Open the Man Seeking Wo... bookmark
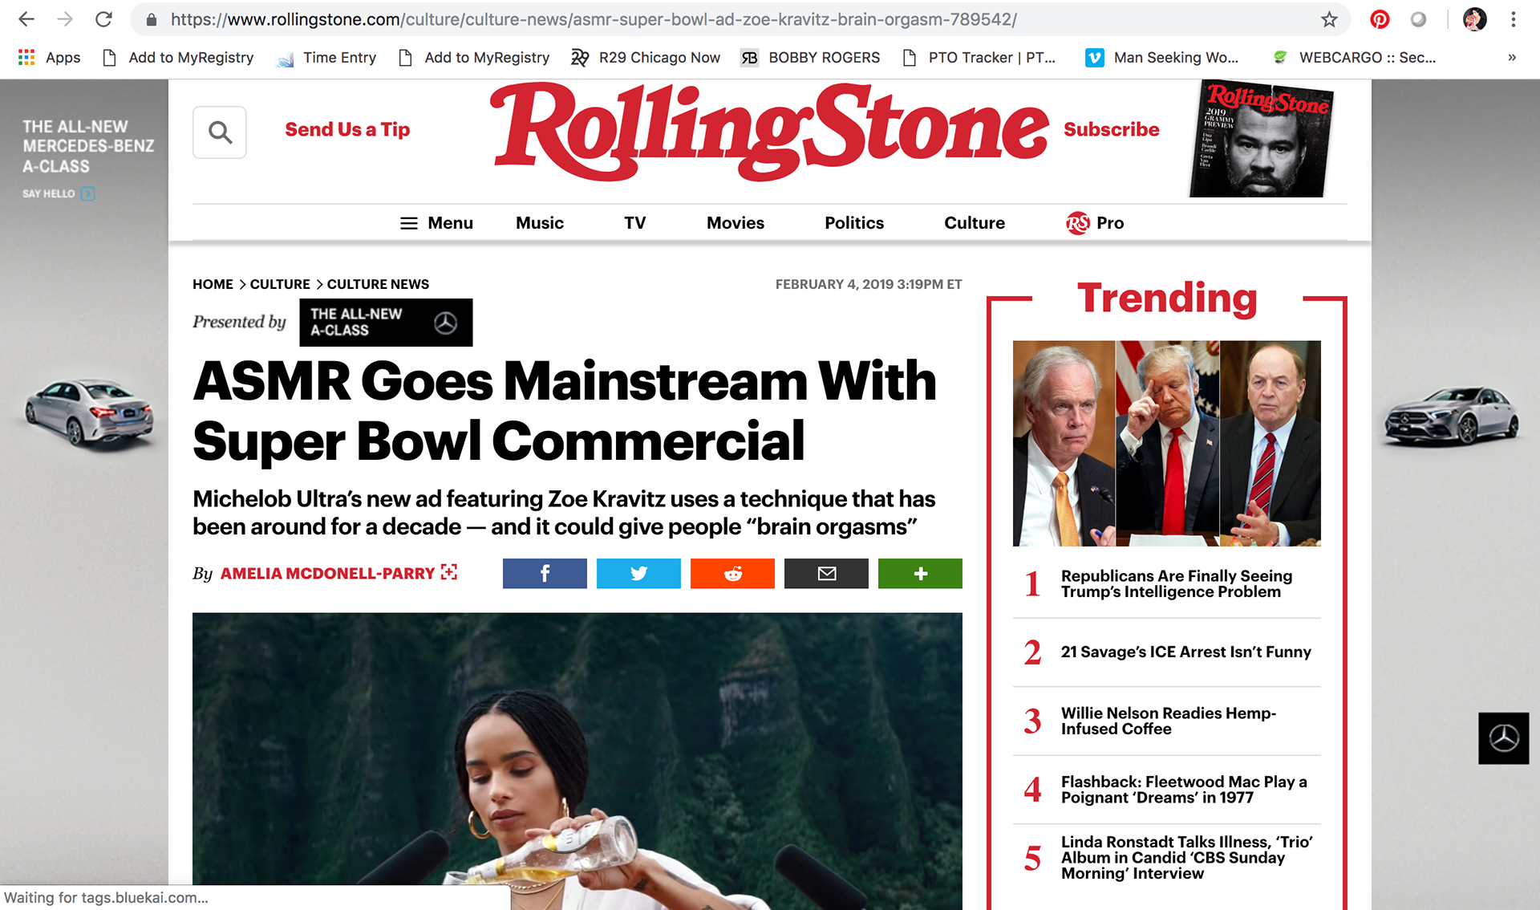Image resolution: width=1540 pixels, height=910 pixels. pos(1162,58)
